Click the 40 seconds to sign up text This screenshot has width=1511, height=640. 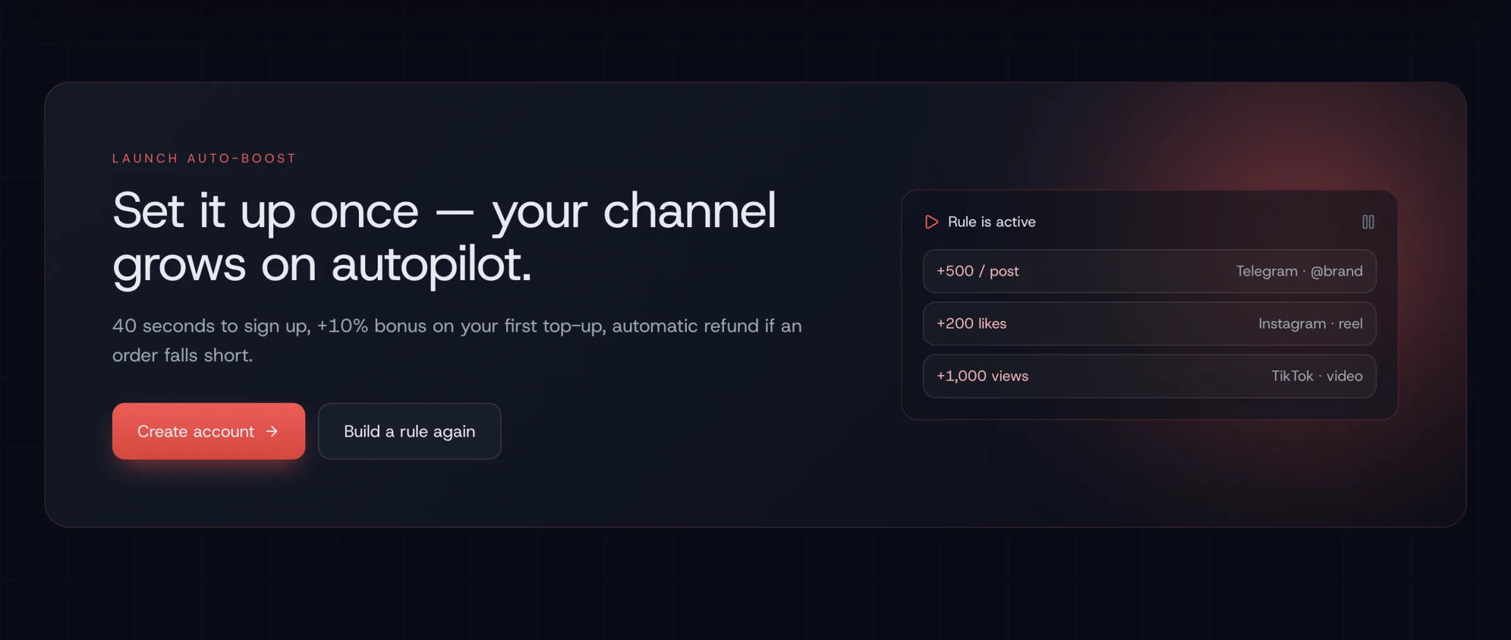212,326
